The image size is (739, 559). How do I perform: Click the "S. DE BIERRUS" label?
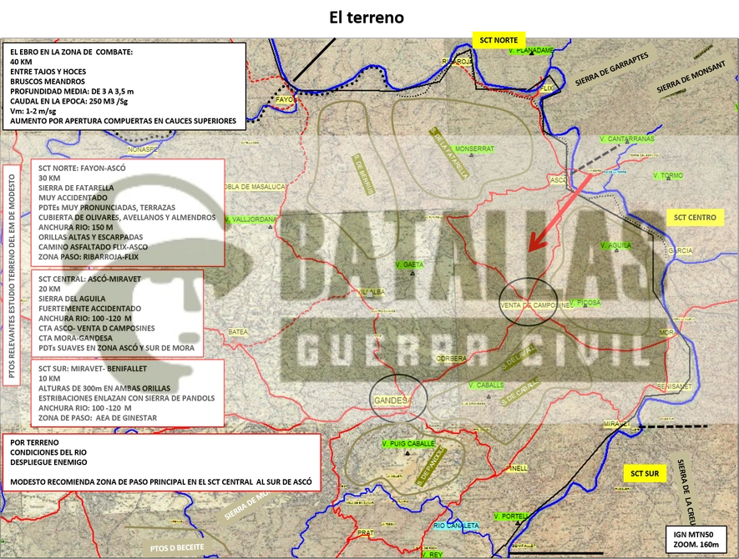tap(363, 174)
